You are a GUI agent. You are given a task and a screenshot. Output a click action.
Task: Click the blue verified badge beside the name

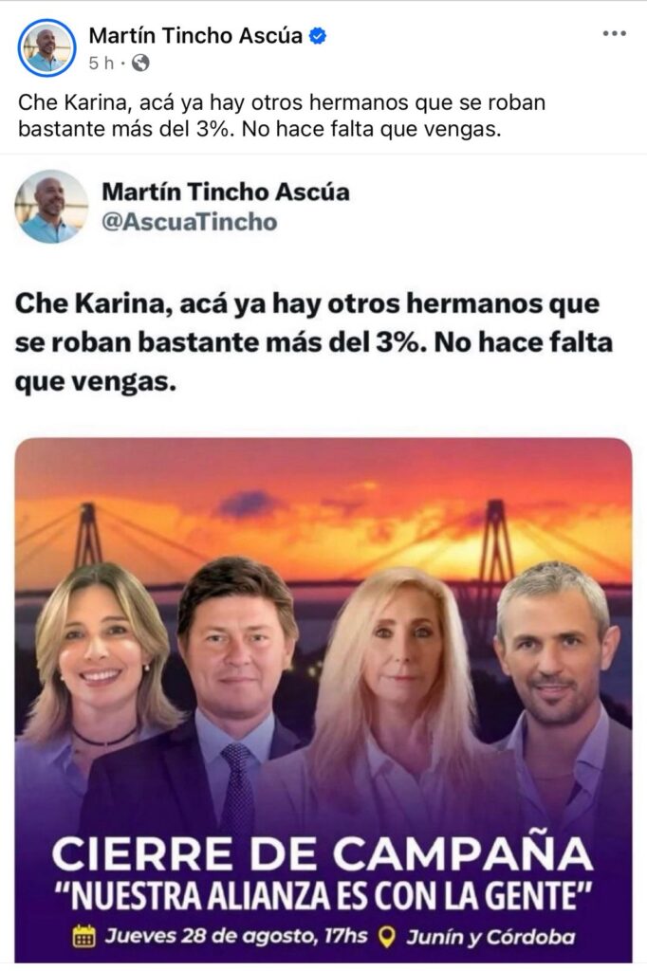[318, 36]
